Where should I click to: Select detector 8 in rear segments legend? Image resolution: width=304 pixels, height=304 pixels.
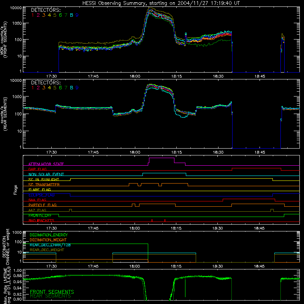[71, 88]
